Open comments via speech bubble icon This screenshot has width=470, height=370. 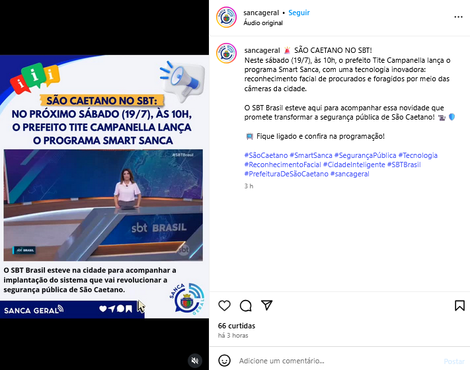[x=245, y=306]
